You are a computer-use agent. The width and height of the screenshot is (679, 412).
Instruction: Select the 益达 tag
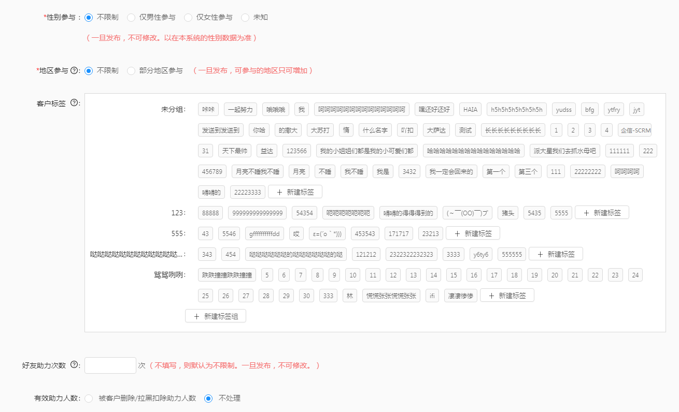(267, 151)
